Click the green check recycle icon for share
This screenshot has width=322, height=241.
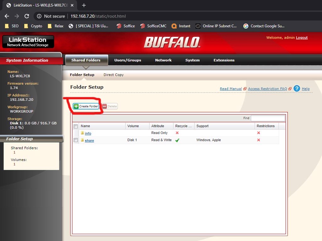tap(177, 140)
